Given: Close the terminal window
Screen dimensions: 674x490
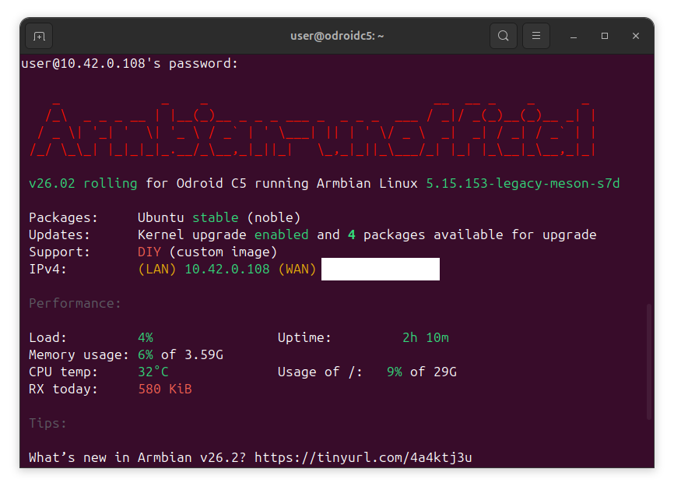Looking at the screenshot, I should [x=636, y=36].
